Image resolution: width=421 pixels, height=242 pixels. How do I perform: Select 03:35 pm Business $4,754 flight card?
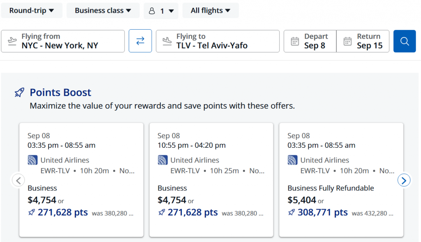point(81,180)
